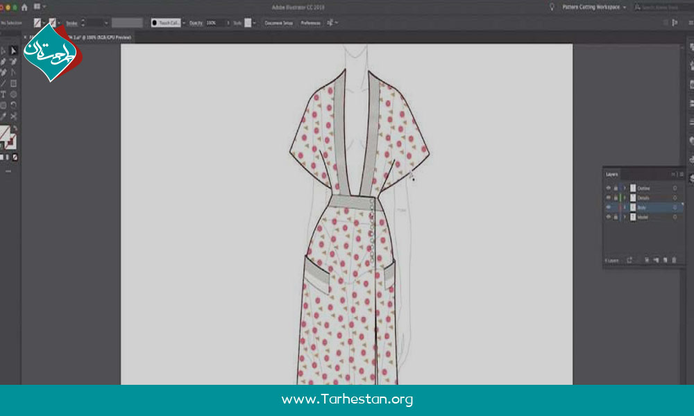This screenshot has width=694, height=416.
Task: Click the stroke color swatch in control bar
Action: point(52,23)
